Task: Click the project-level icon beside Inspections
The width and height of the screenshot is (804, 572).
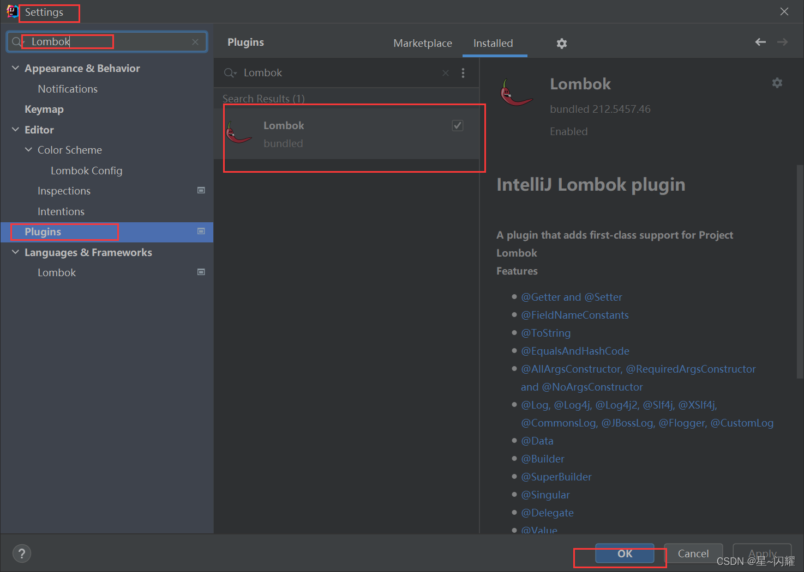Action: tap(201, 191)
